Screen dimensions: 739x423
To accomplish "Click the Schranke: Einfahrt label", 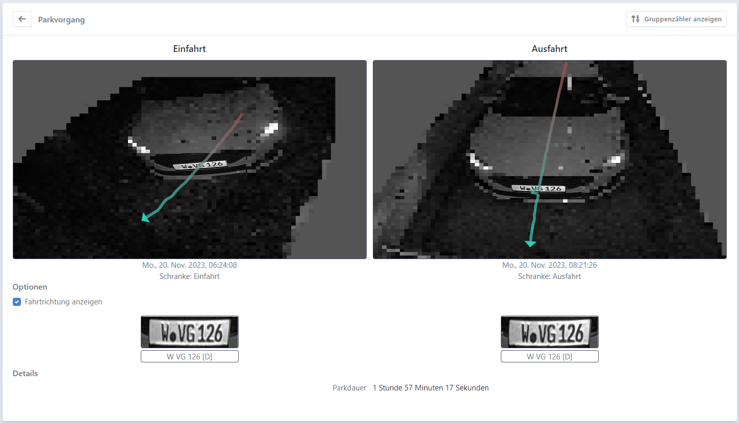I will point(190,276).
